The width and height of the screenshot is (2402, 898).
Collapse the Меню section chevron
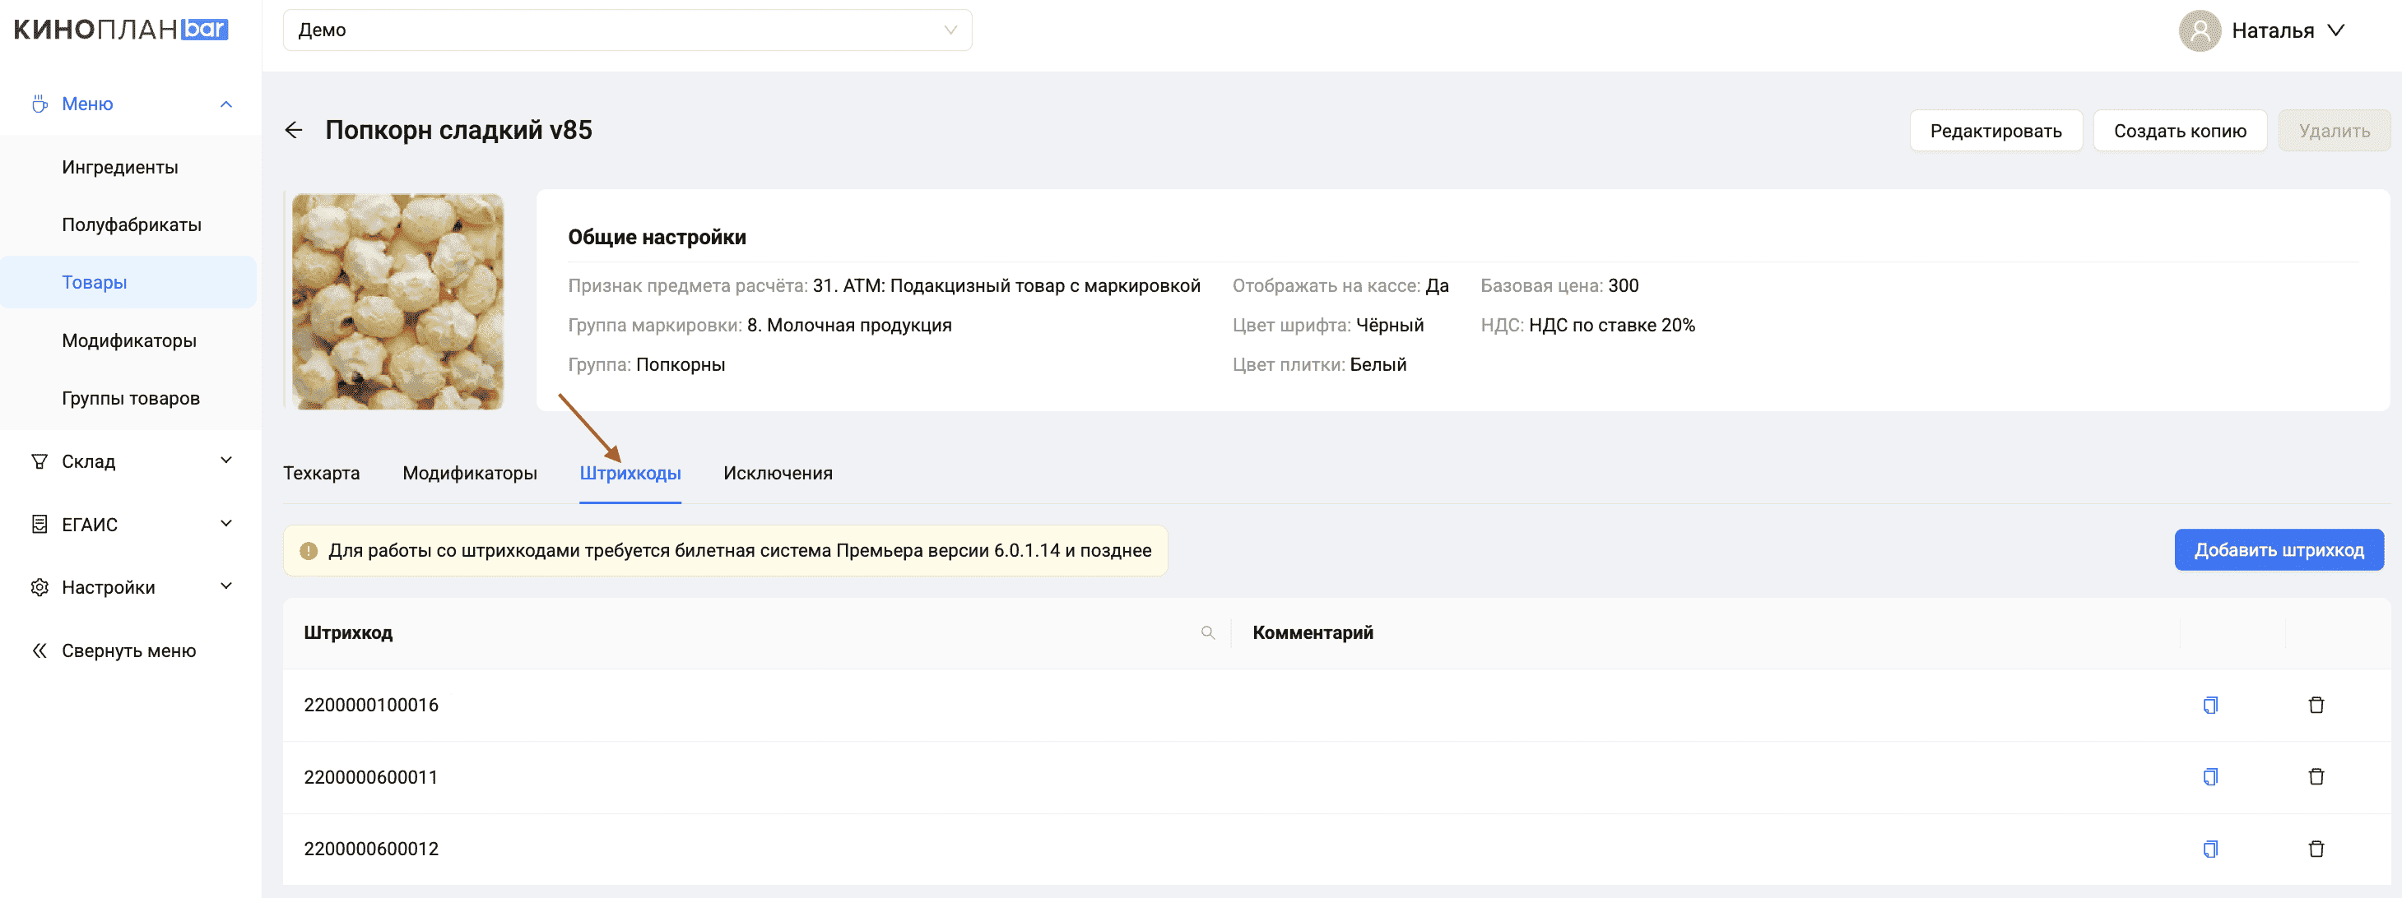225,104
